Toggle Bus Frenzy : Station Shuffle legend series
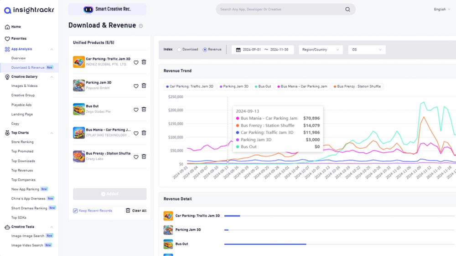Screen dimensions: 456x256 click(357, 86)
